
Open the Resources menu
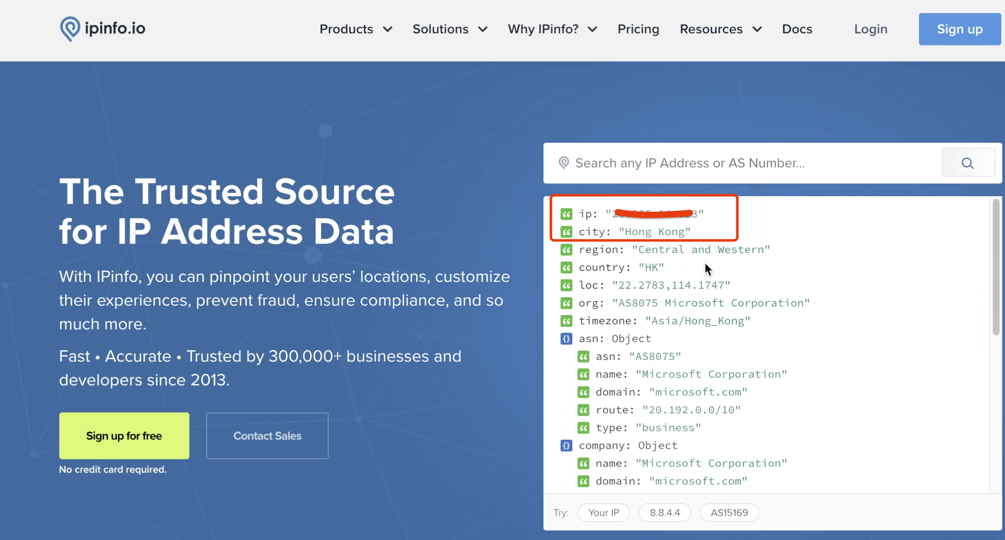pyautogui.click(x=711, y=29)
